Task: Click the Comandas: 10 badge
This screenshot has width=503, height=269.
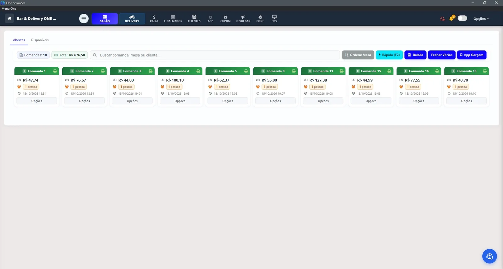Action: pos(33,55)
